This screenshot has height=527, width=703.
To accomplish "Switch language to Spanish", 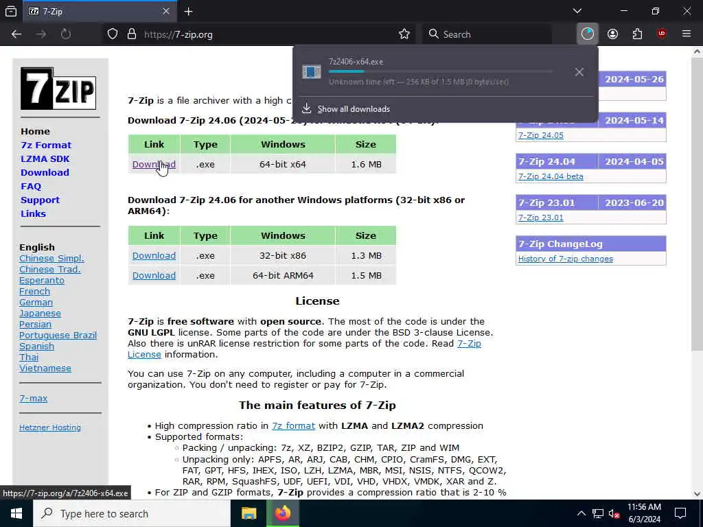I will pyautogui.click(x=37, y=347).
